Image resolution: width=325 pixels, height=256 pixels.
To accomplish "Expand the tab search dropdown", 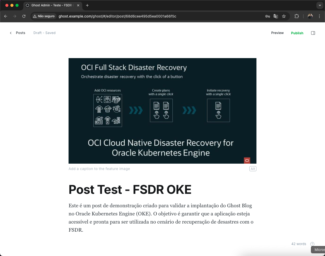I will coord(320,5).
